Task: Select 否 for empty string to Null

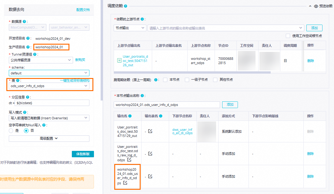Action: click(x=26, y=131)
